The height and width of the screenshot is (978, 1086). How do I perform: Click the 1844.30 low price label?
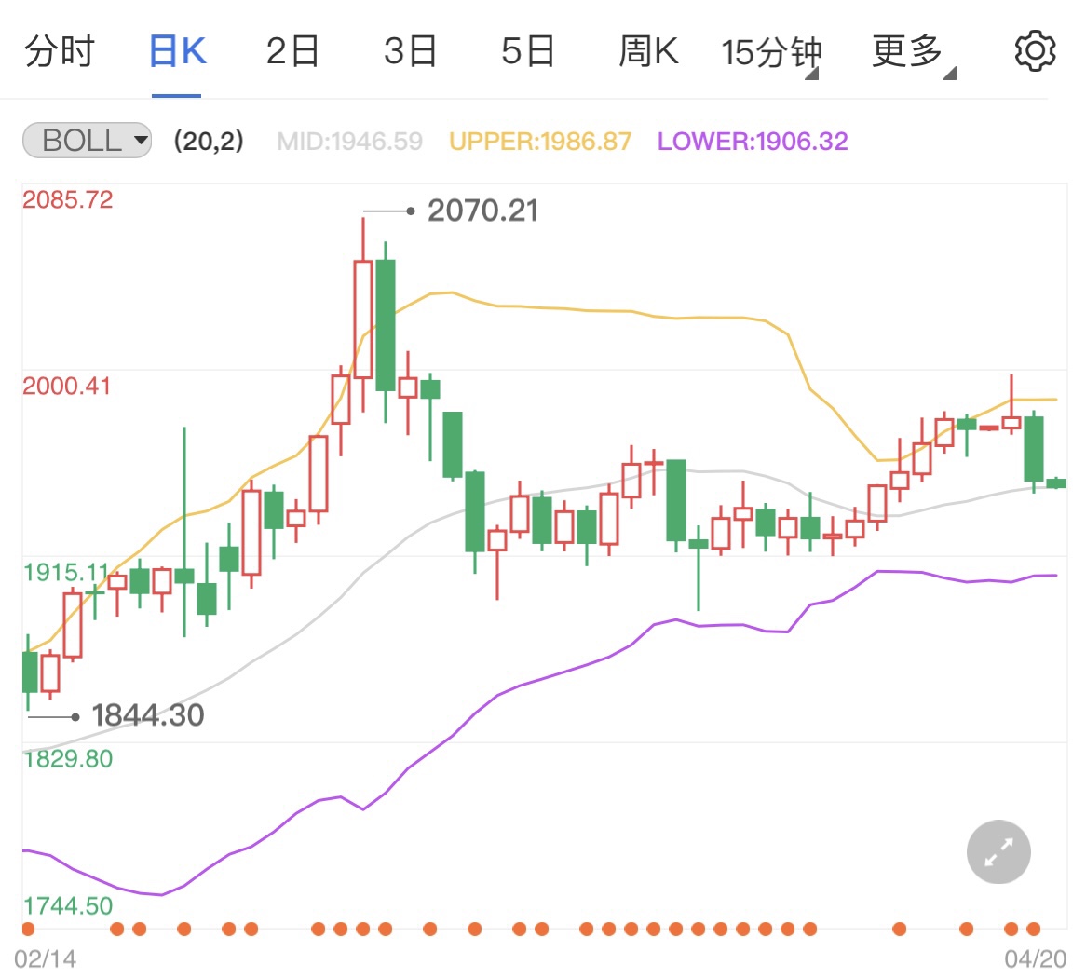pos(147,714)
